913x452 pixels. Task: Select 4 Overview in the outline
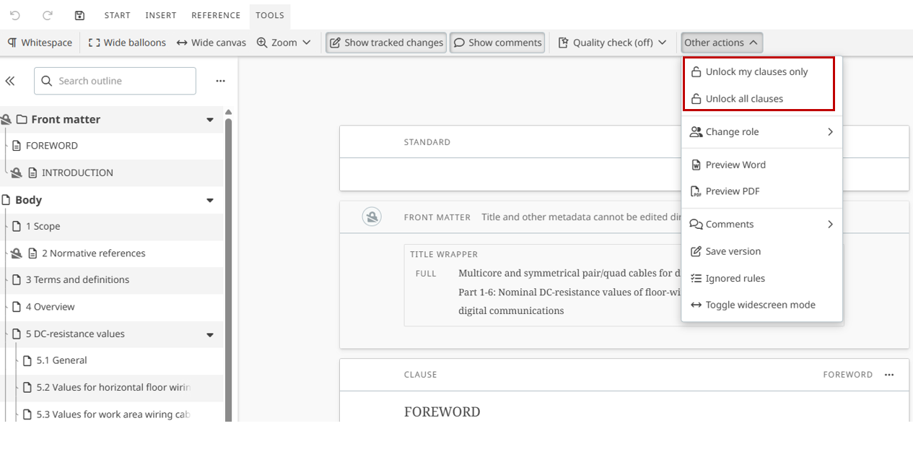coord(50,307)
